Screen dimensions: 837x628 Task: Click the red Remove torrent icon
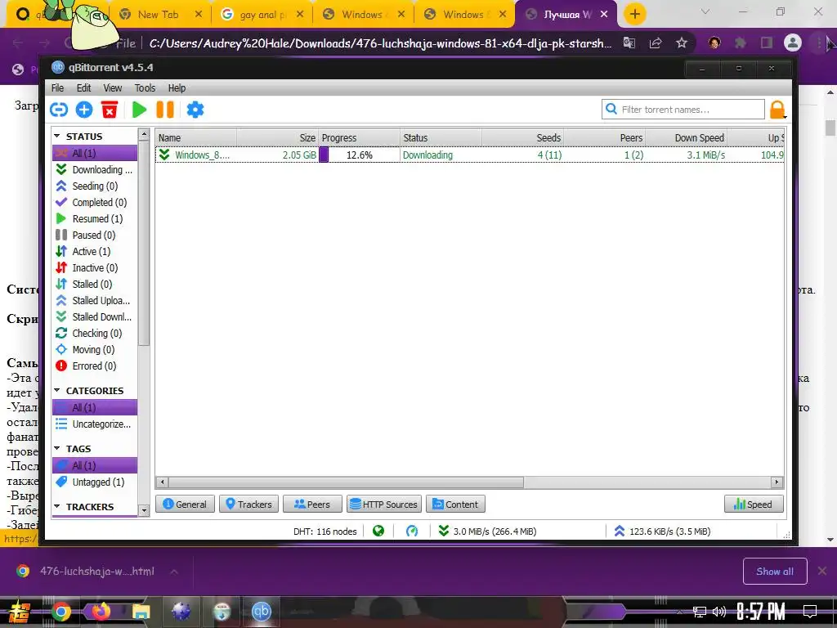[110, 110]
